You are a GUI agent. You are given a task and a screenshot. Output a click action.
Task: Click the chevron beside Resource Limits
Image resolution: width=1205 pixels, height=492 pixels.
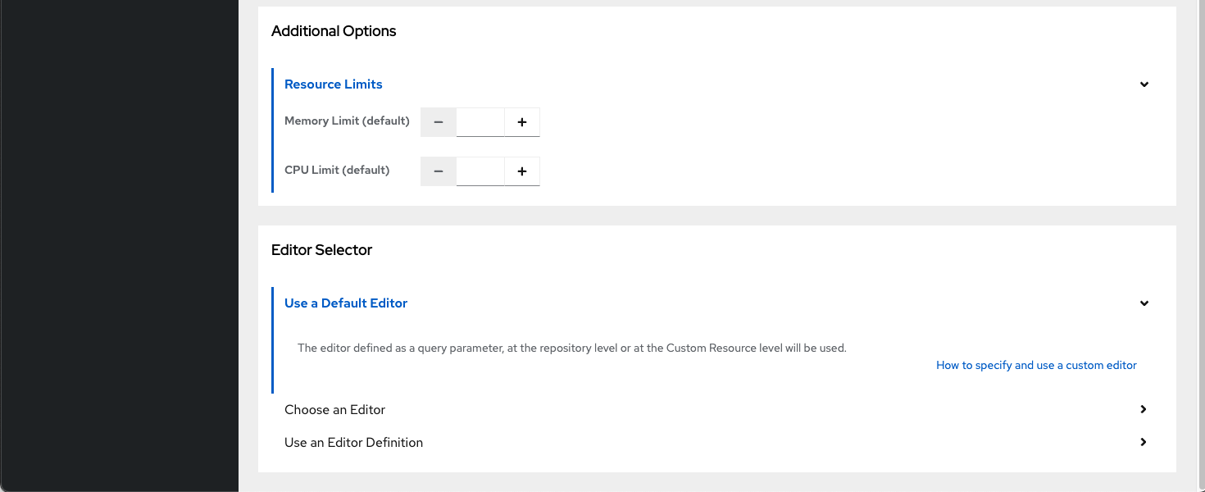1144,84
